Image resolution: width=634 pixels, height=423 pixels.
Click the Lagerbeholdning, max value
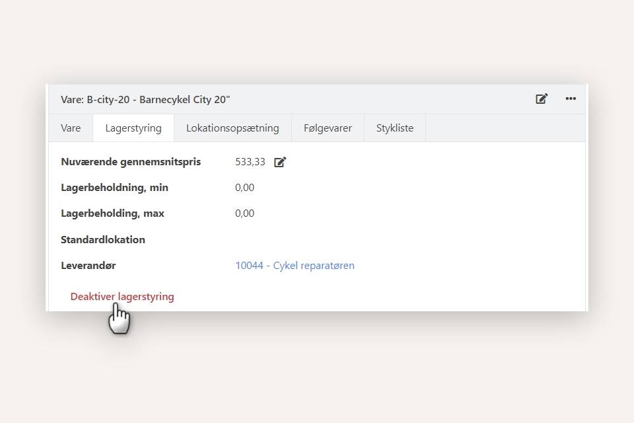tap(244, 213)
